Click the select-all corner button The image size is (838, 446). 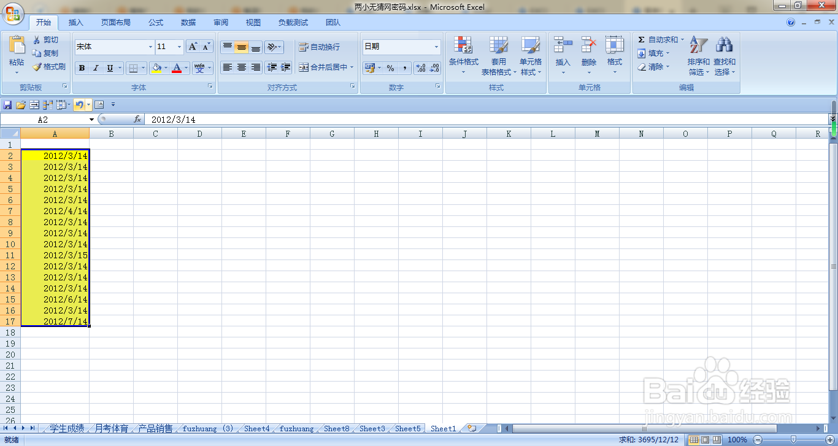(10, 133)
